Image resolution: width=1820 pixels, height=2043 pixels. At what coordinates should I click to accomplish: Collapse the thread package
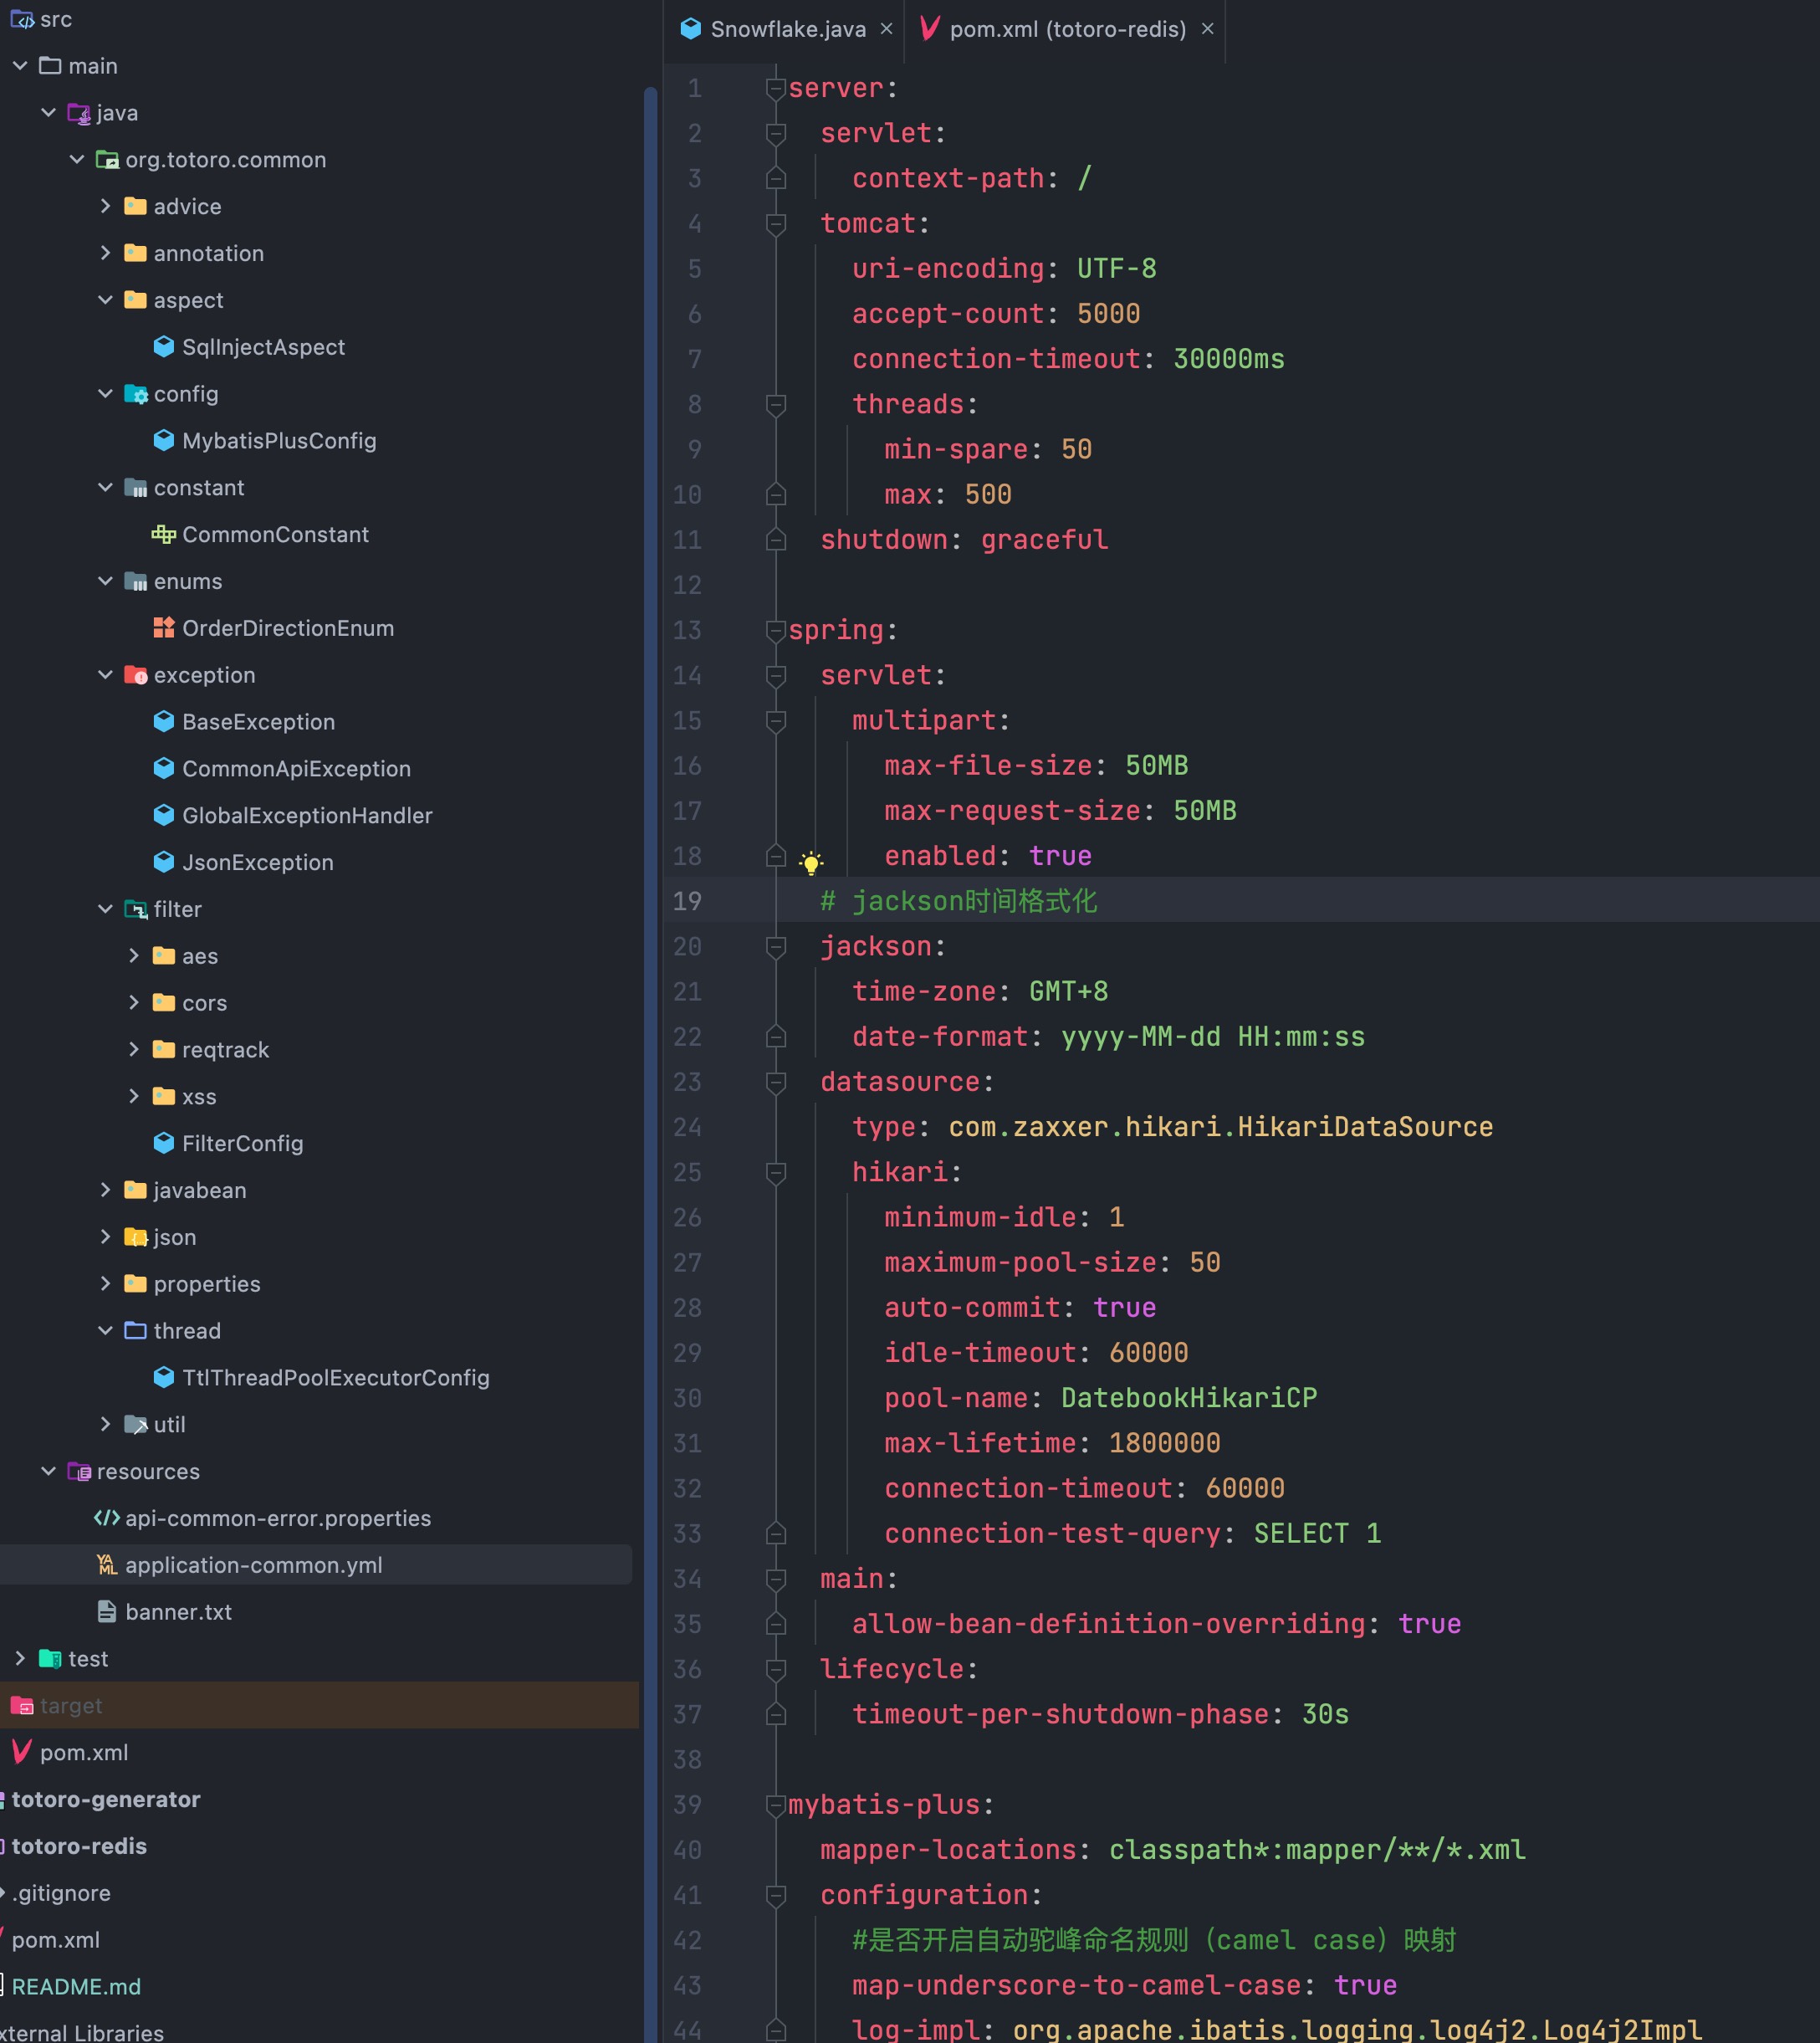pos(105,1330)
